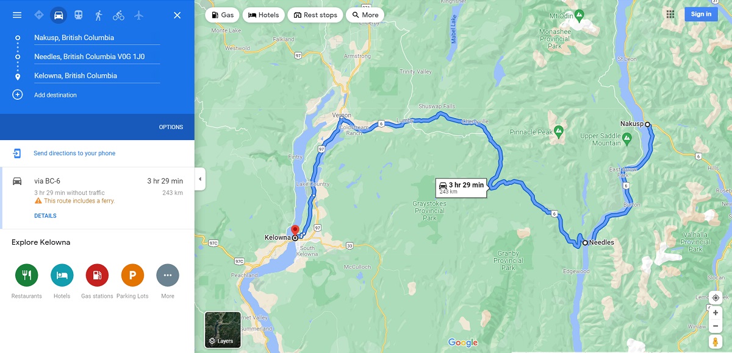
Task: Open the Layers map thumbnail
Action: tap(223, 330)
